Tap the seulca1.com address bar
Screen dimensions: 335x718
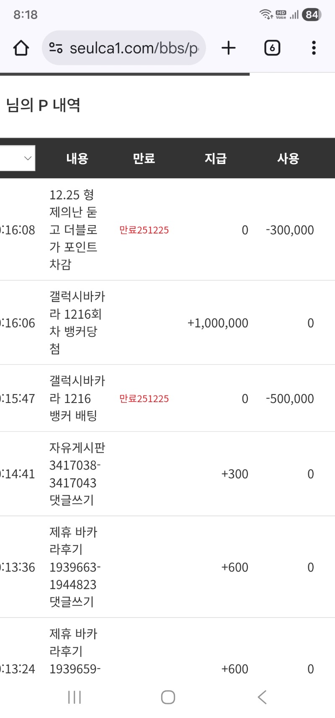(134, 48)
